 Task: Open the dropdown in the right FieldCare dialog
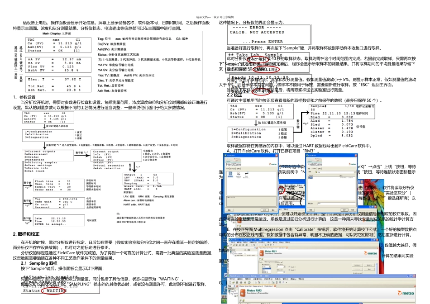click(x=354, y=172)
